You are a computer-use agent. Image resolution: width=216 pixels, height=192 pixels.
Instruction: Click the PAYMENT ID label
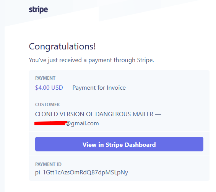[48, 164]
